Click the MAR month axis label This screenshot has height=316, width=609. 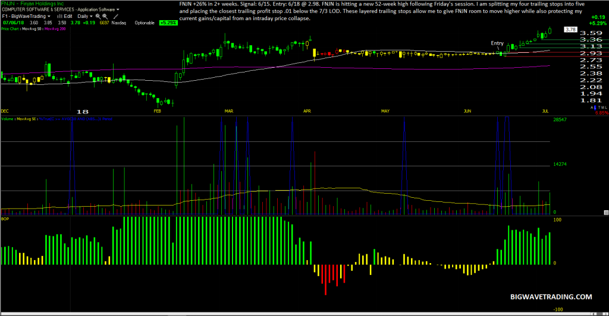[x=229, y=111]
